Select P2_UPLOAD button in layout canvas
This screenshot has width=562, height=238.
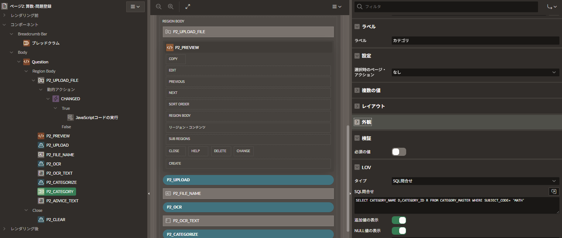coord(248,180)
